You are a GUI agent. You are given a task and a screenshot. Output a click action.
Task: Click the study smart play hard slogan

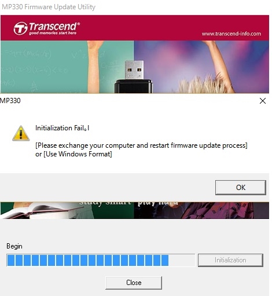pos(128,203)
